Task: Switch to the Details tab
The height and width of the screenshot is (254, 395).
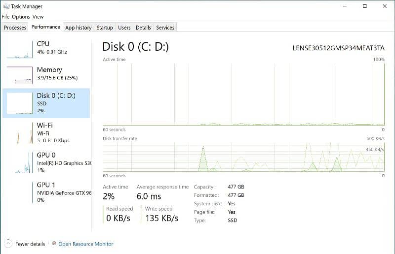Action: 143,28
